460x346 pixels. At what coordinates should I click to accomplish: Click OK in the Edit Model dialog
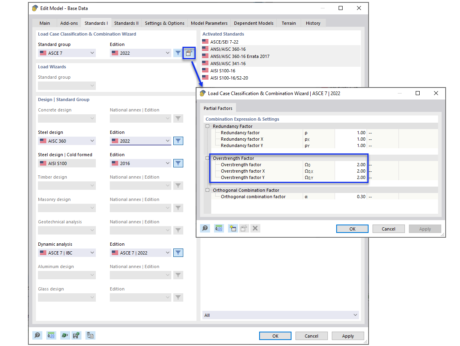(275, 336)
